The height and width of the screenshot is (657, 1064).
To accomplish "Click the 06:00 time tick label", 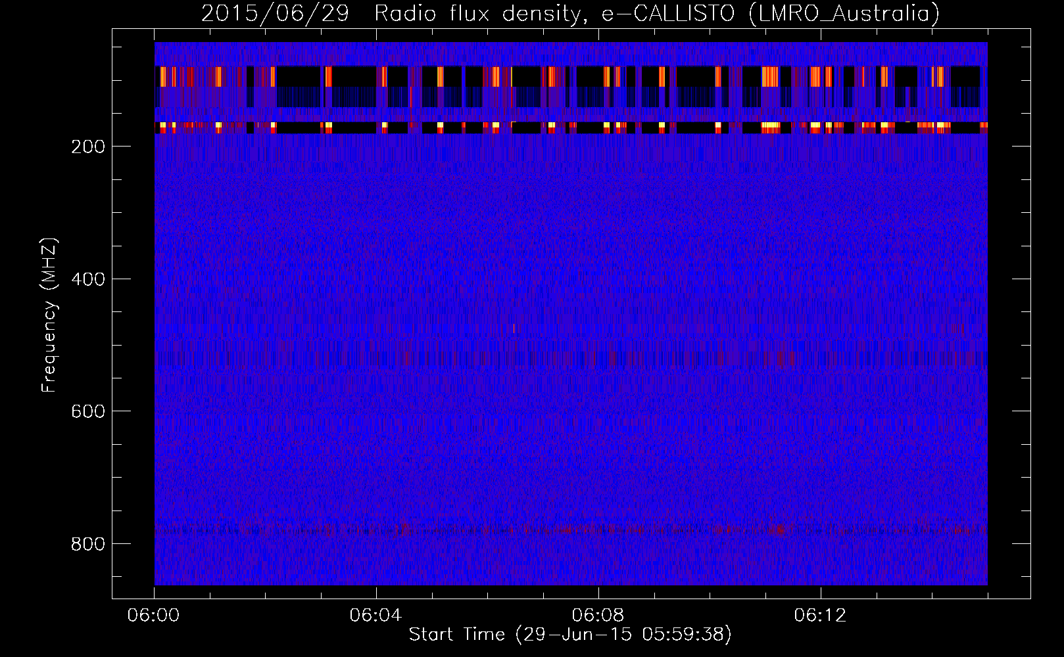I will pyautogui.click(x=154, y=616).
